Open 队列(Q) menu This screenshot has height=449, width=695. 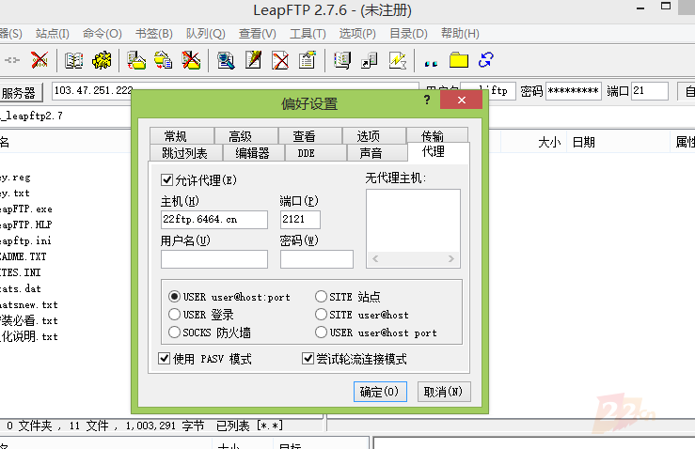click(x=206, y=34)
